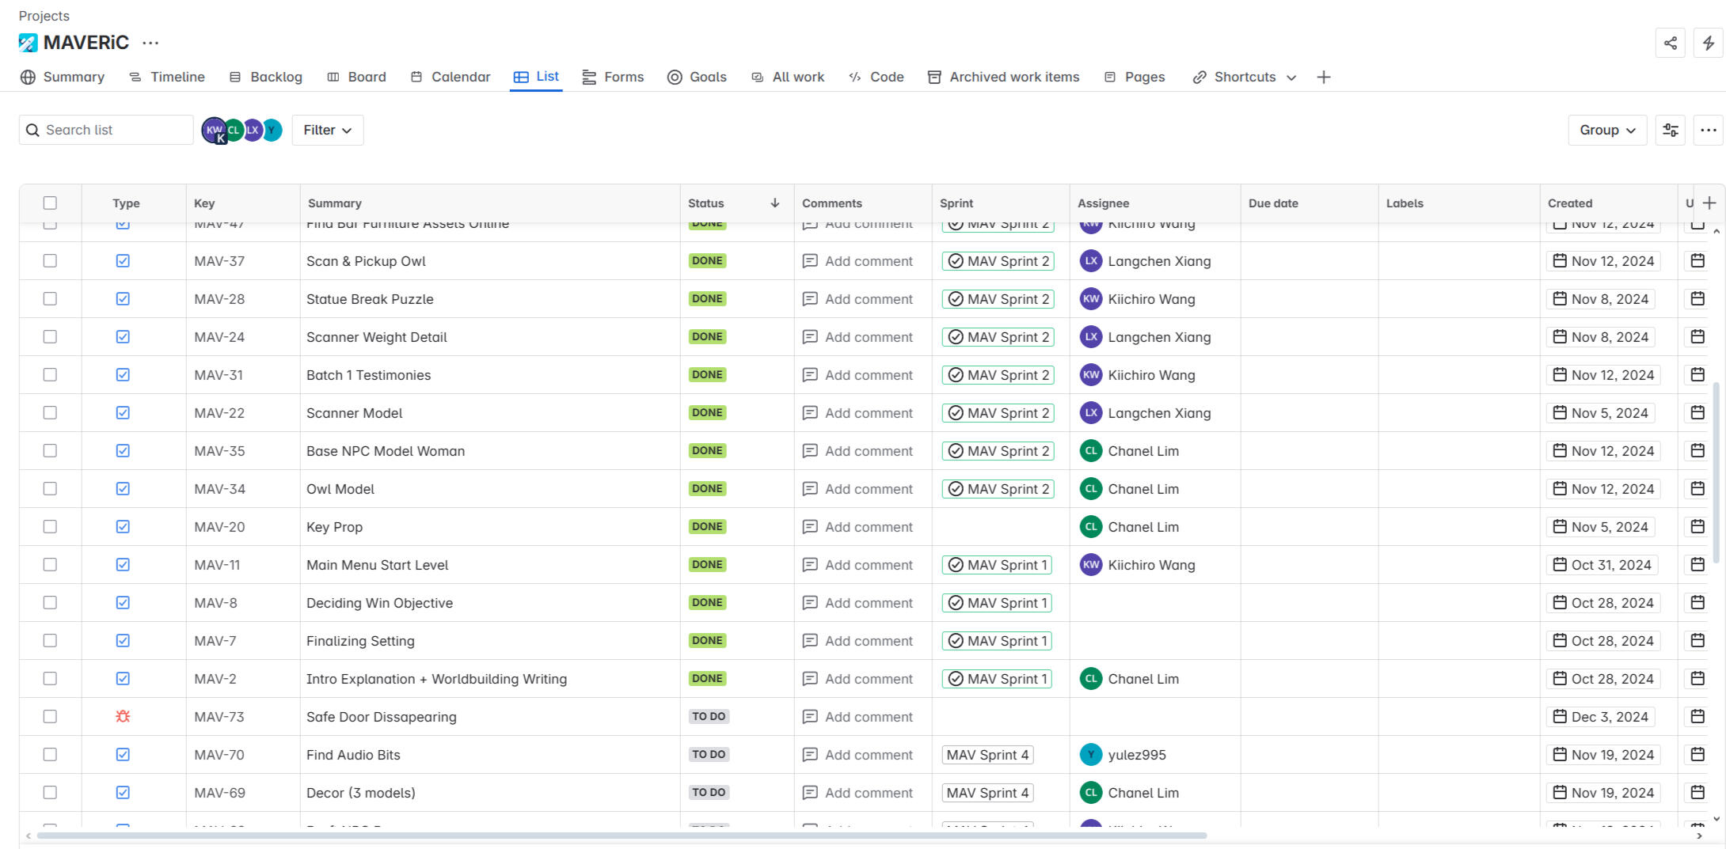
Task: Click the share icon button
Action: (x=1670, y=43)
